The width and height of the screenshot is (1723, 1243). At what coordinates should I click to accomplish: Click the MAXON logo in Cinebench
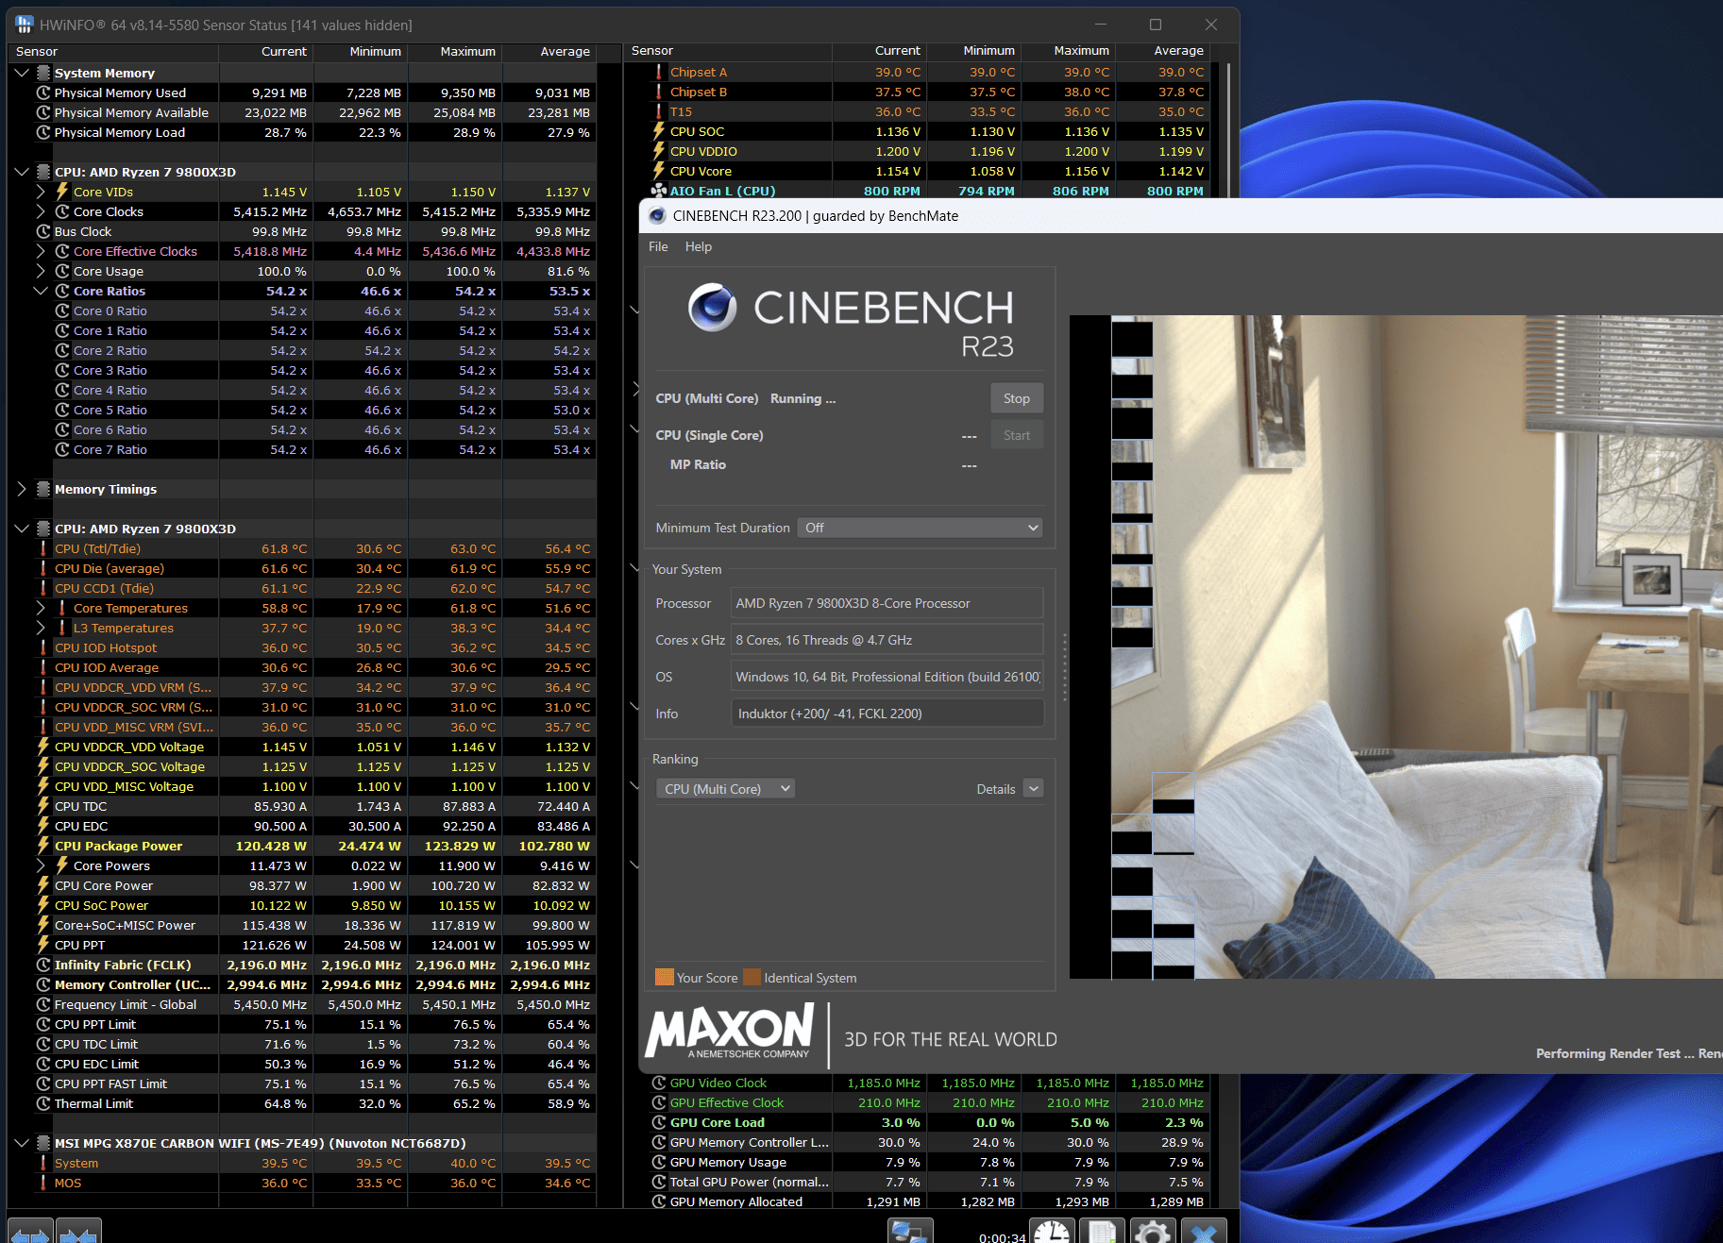pos(730,1031)
